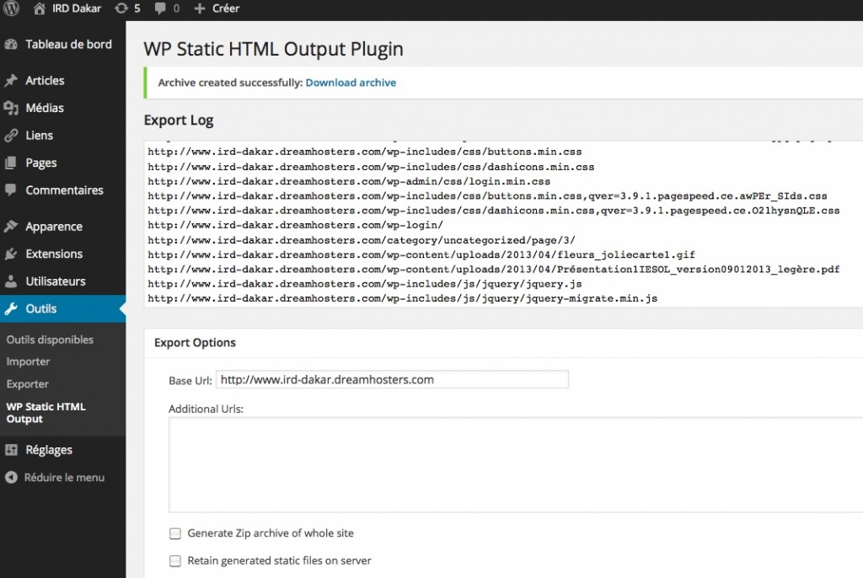The image size is (863, 578).
Task: Open the comments bubble icon in admin bar
Action: coord(159,8)
